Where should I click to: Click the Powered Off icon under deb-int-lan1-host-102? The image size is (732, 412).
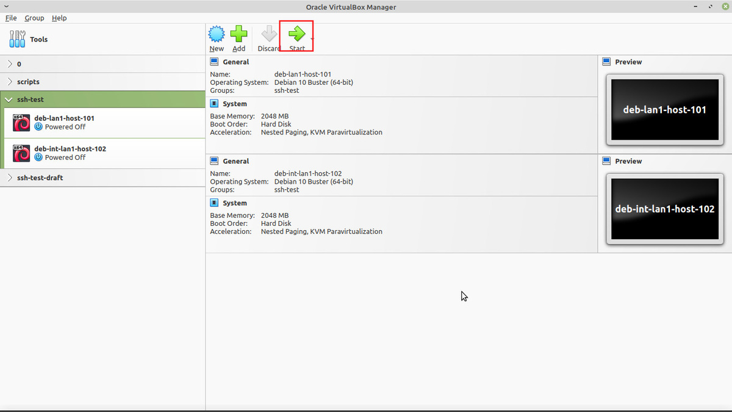click(x=38, y=157)
